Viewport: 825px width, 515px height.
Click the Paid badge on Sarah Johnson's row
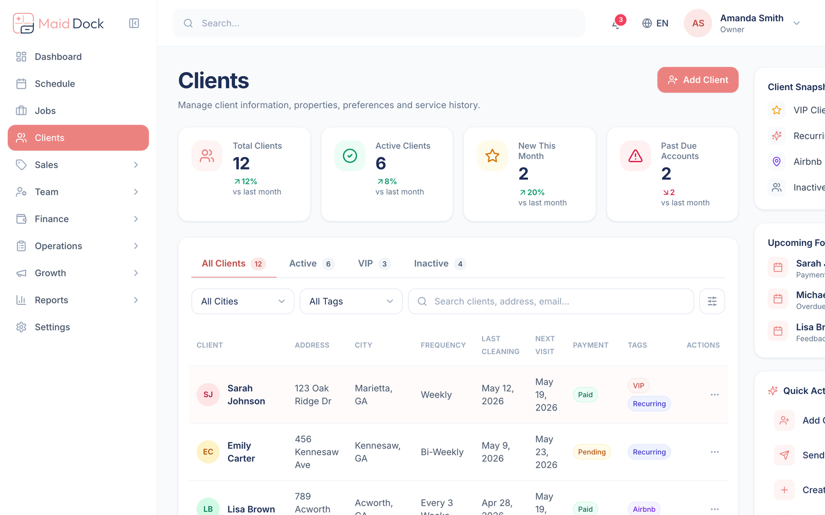585,394
